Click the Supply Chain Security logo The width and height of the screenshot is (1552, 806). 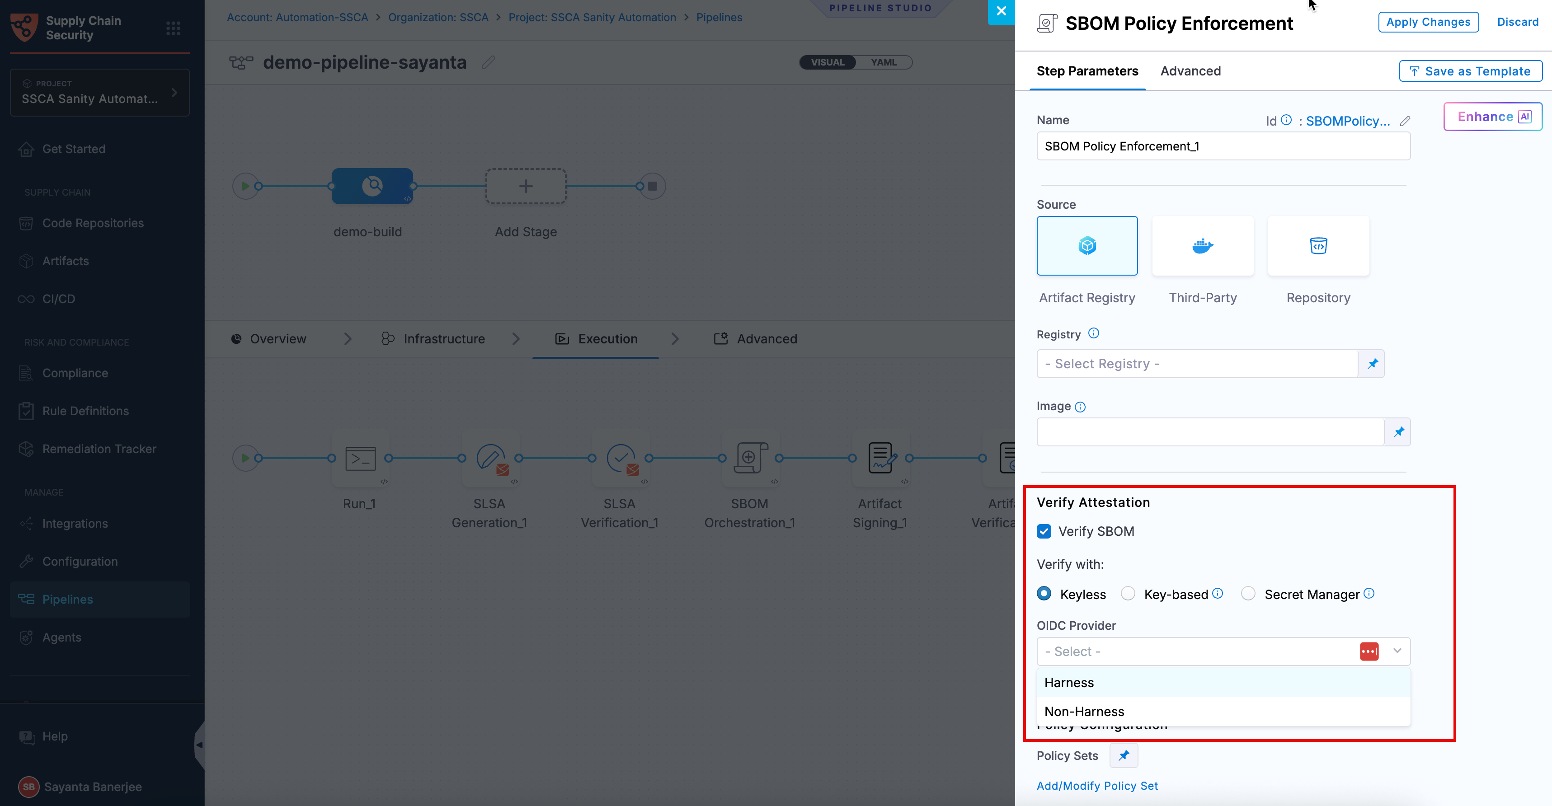pos(25,28)
